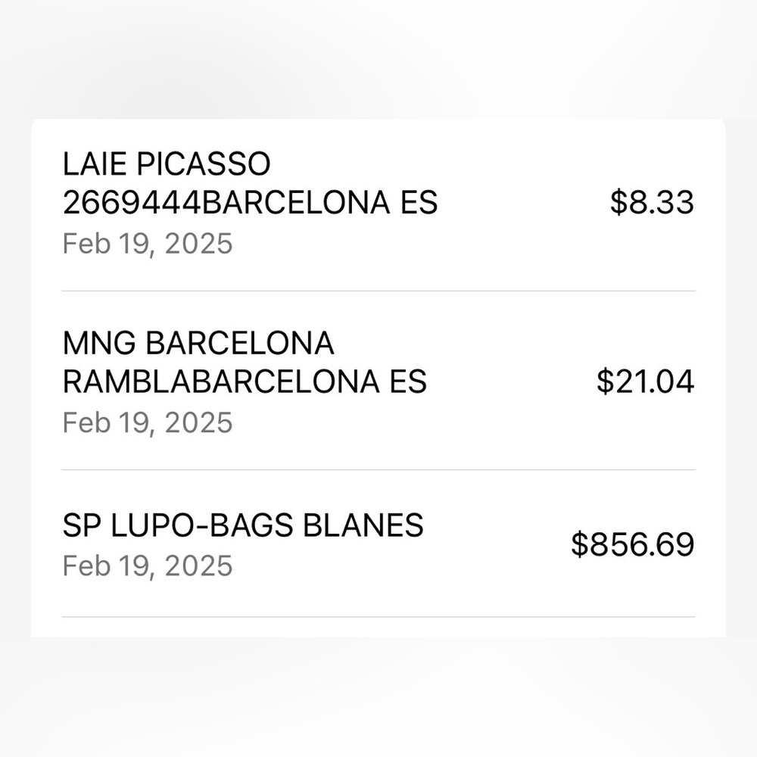The height and width of the screenshot is (757, 757).
Task: Click the blurred area above the transaction list
Action: [x=378, y=59]
